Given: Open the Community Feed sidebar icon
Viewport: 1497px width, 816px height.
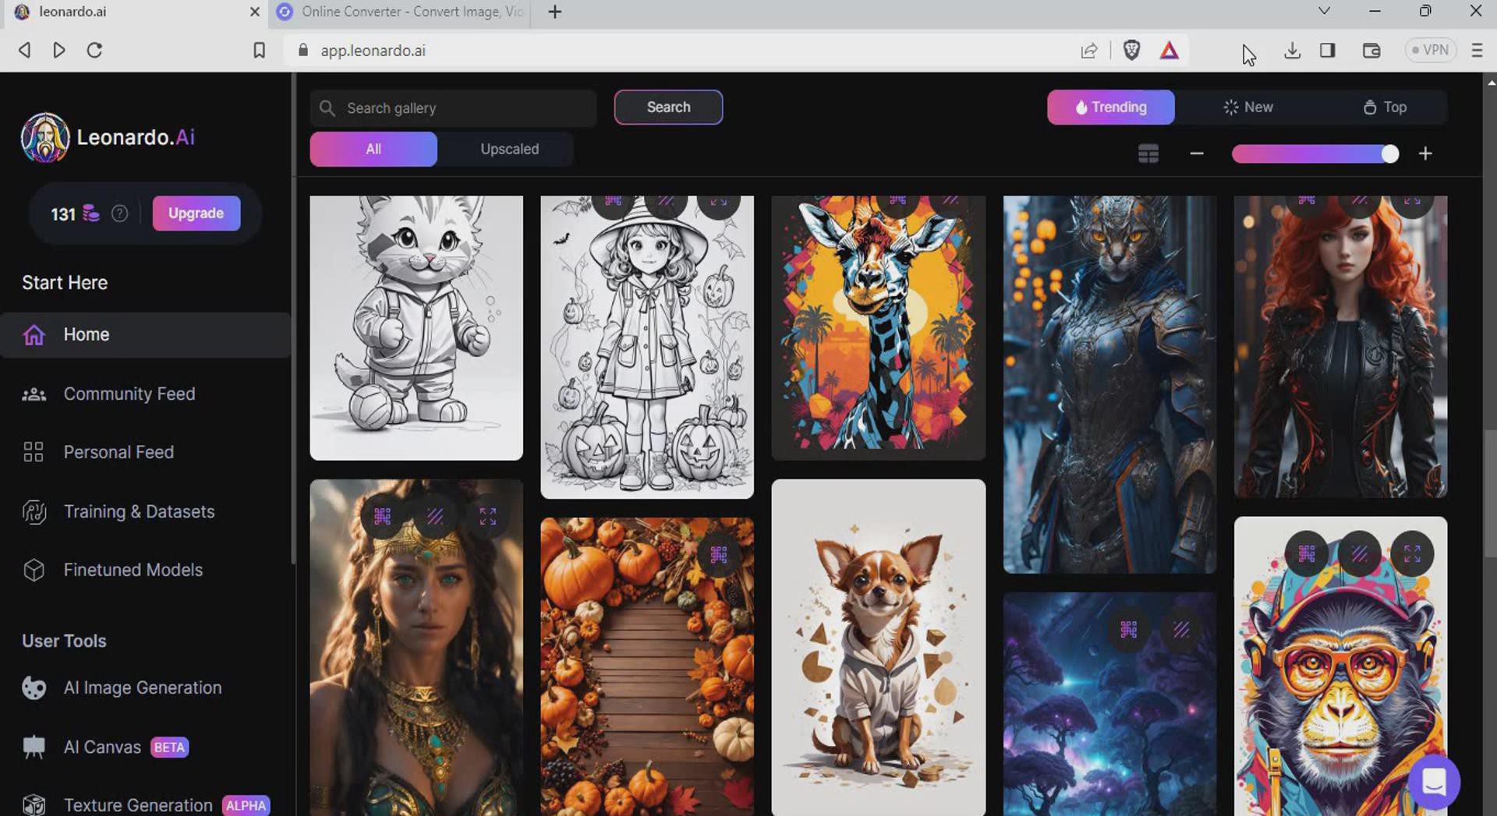Looking at the screenshot, I should pos(34,394).
